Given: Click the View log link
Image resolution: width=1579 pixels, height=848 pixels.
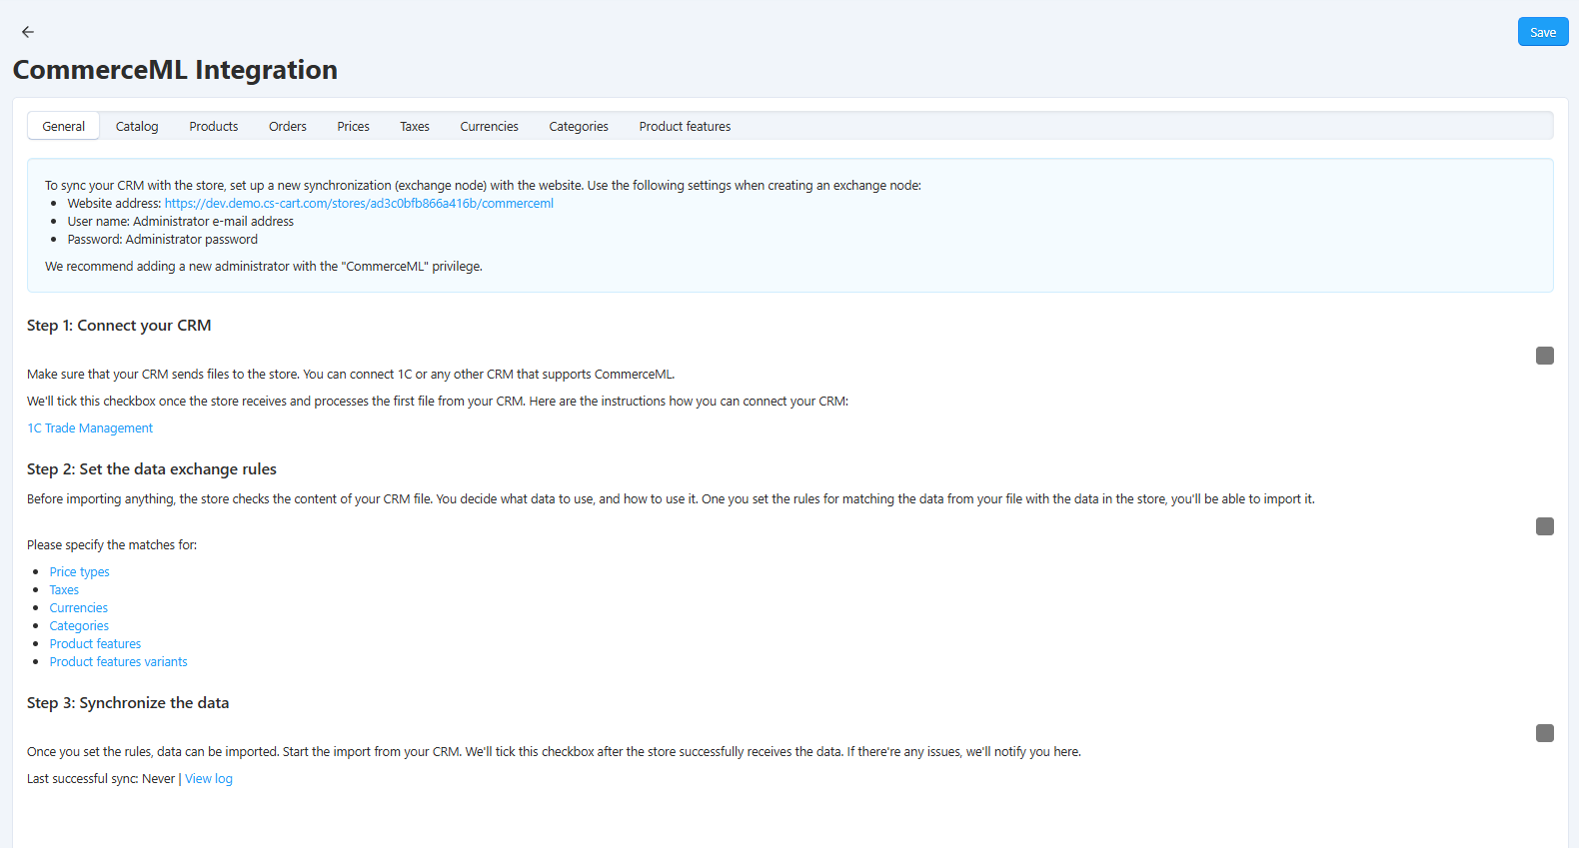Looking at the screenshot, I should click(x=209, y=779).
